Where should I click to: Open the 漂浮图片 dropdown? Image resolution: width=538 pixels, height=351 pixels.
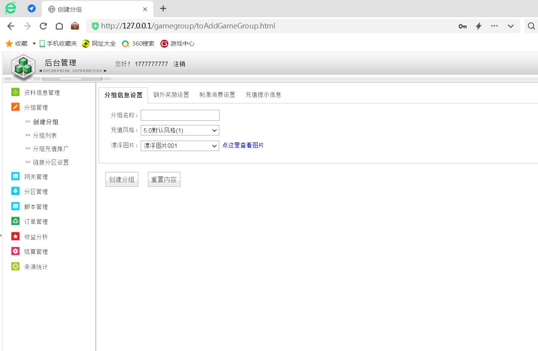[x=180, y=146]
